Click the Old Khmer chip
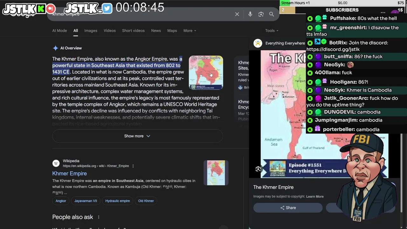This screenshot has width=407, height=229. pyautogui.click(x=146, y=201)
